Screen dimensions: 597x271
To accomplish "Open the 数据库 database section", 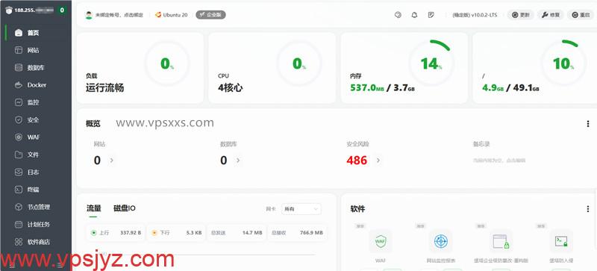I will pos(36,67).
